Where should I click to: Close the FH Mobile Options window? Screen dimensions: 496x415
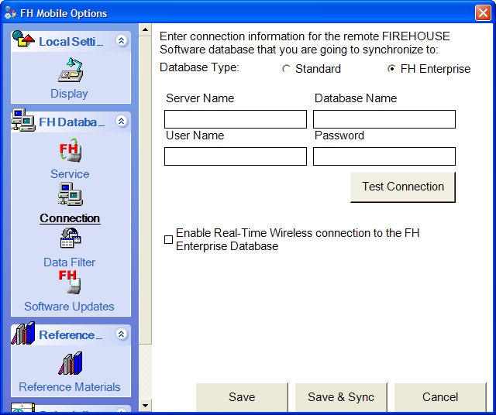[483, 13]
